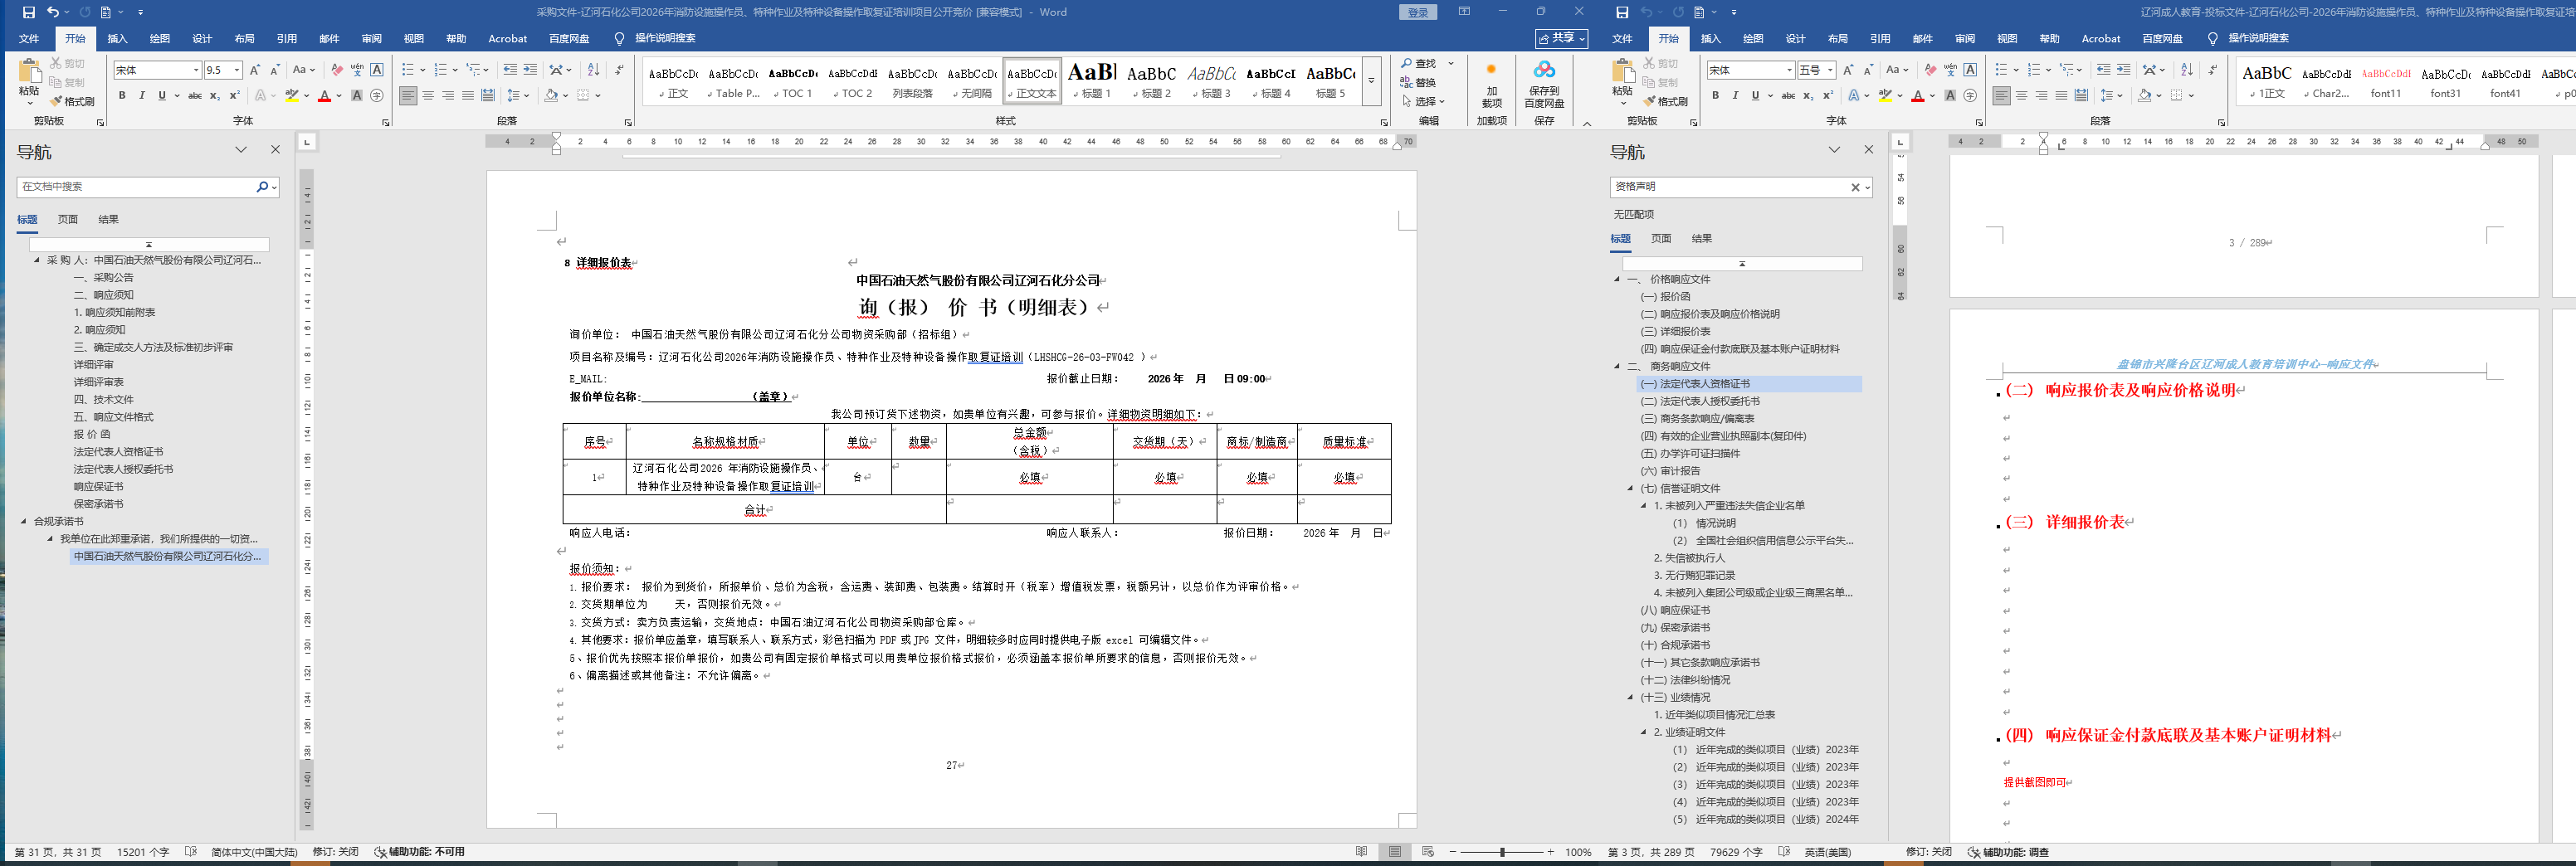The height and width of the screenshot is (866, 2576).
Task: Toggle character shading in left Word window
Action: pyautogui.click(x=357, y=96)
